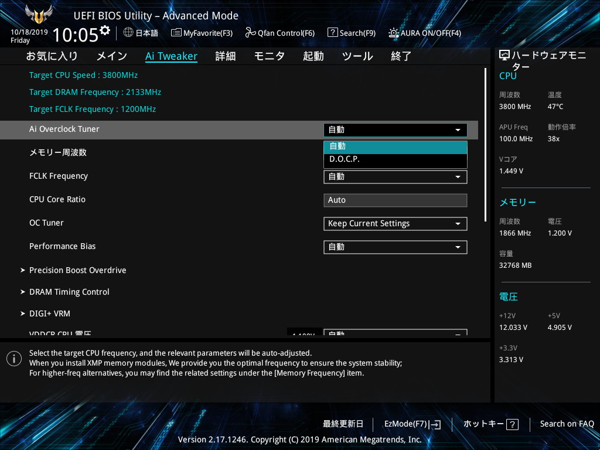Viewport: 600px width, 450px height.
Task: Click Target DRAM Frequency : 2133MHz text
Action: [96, 92]
